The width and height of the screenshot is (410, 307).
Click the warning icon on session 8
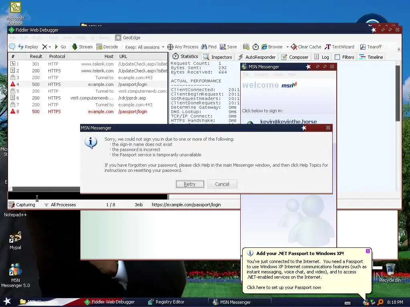click(13, 112)
